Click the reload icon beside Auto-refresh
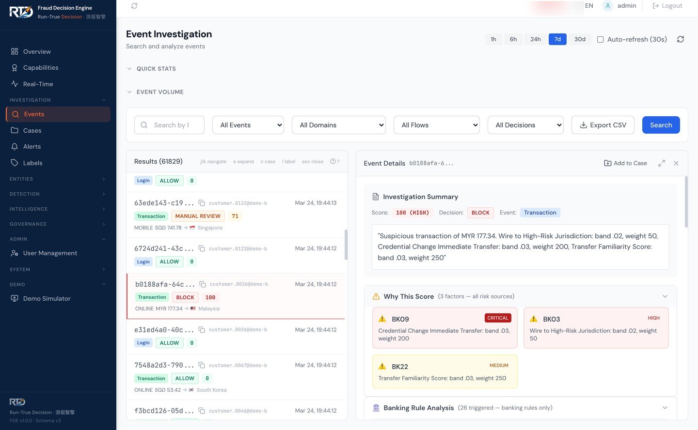Viewport: 698px width, 430px height. point(680,39)
